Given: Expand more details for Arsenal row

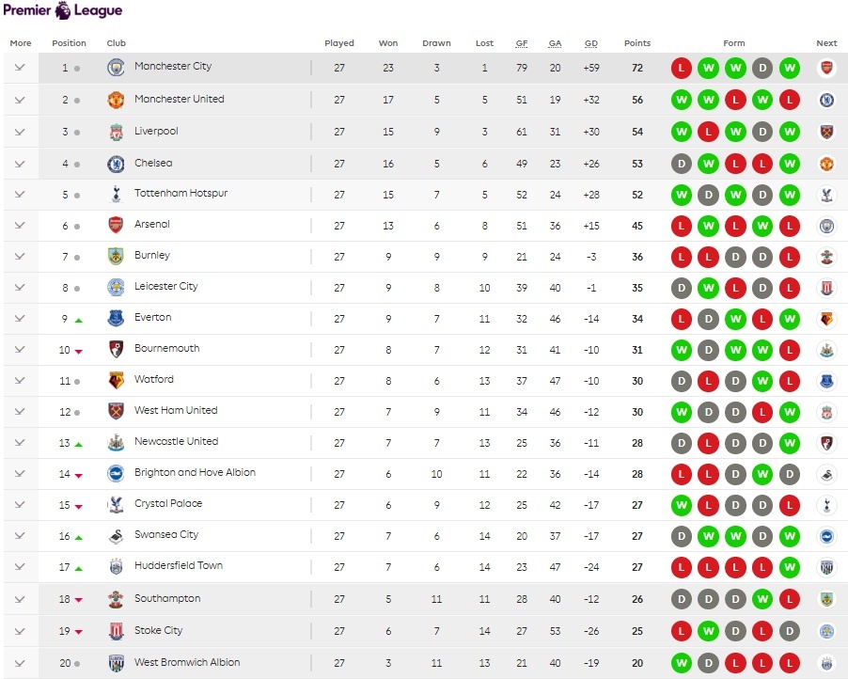Looking at the screenshot, I should click(20, 226).
